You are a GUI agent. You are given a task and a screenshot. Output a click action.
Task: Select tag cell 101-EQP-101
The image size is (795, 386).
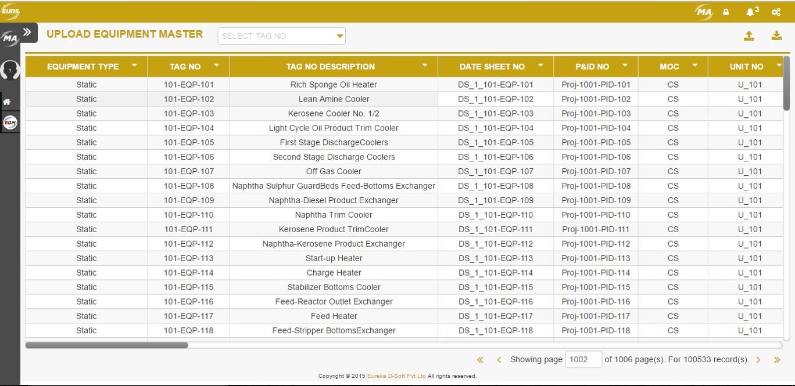pos(189,85)
